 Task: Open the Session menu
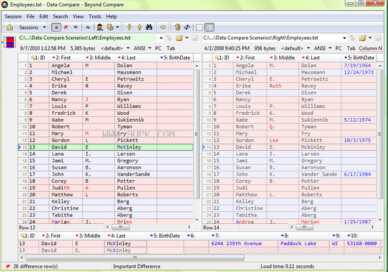[x=13, y=17]
